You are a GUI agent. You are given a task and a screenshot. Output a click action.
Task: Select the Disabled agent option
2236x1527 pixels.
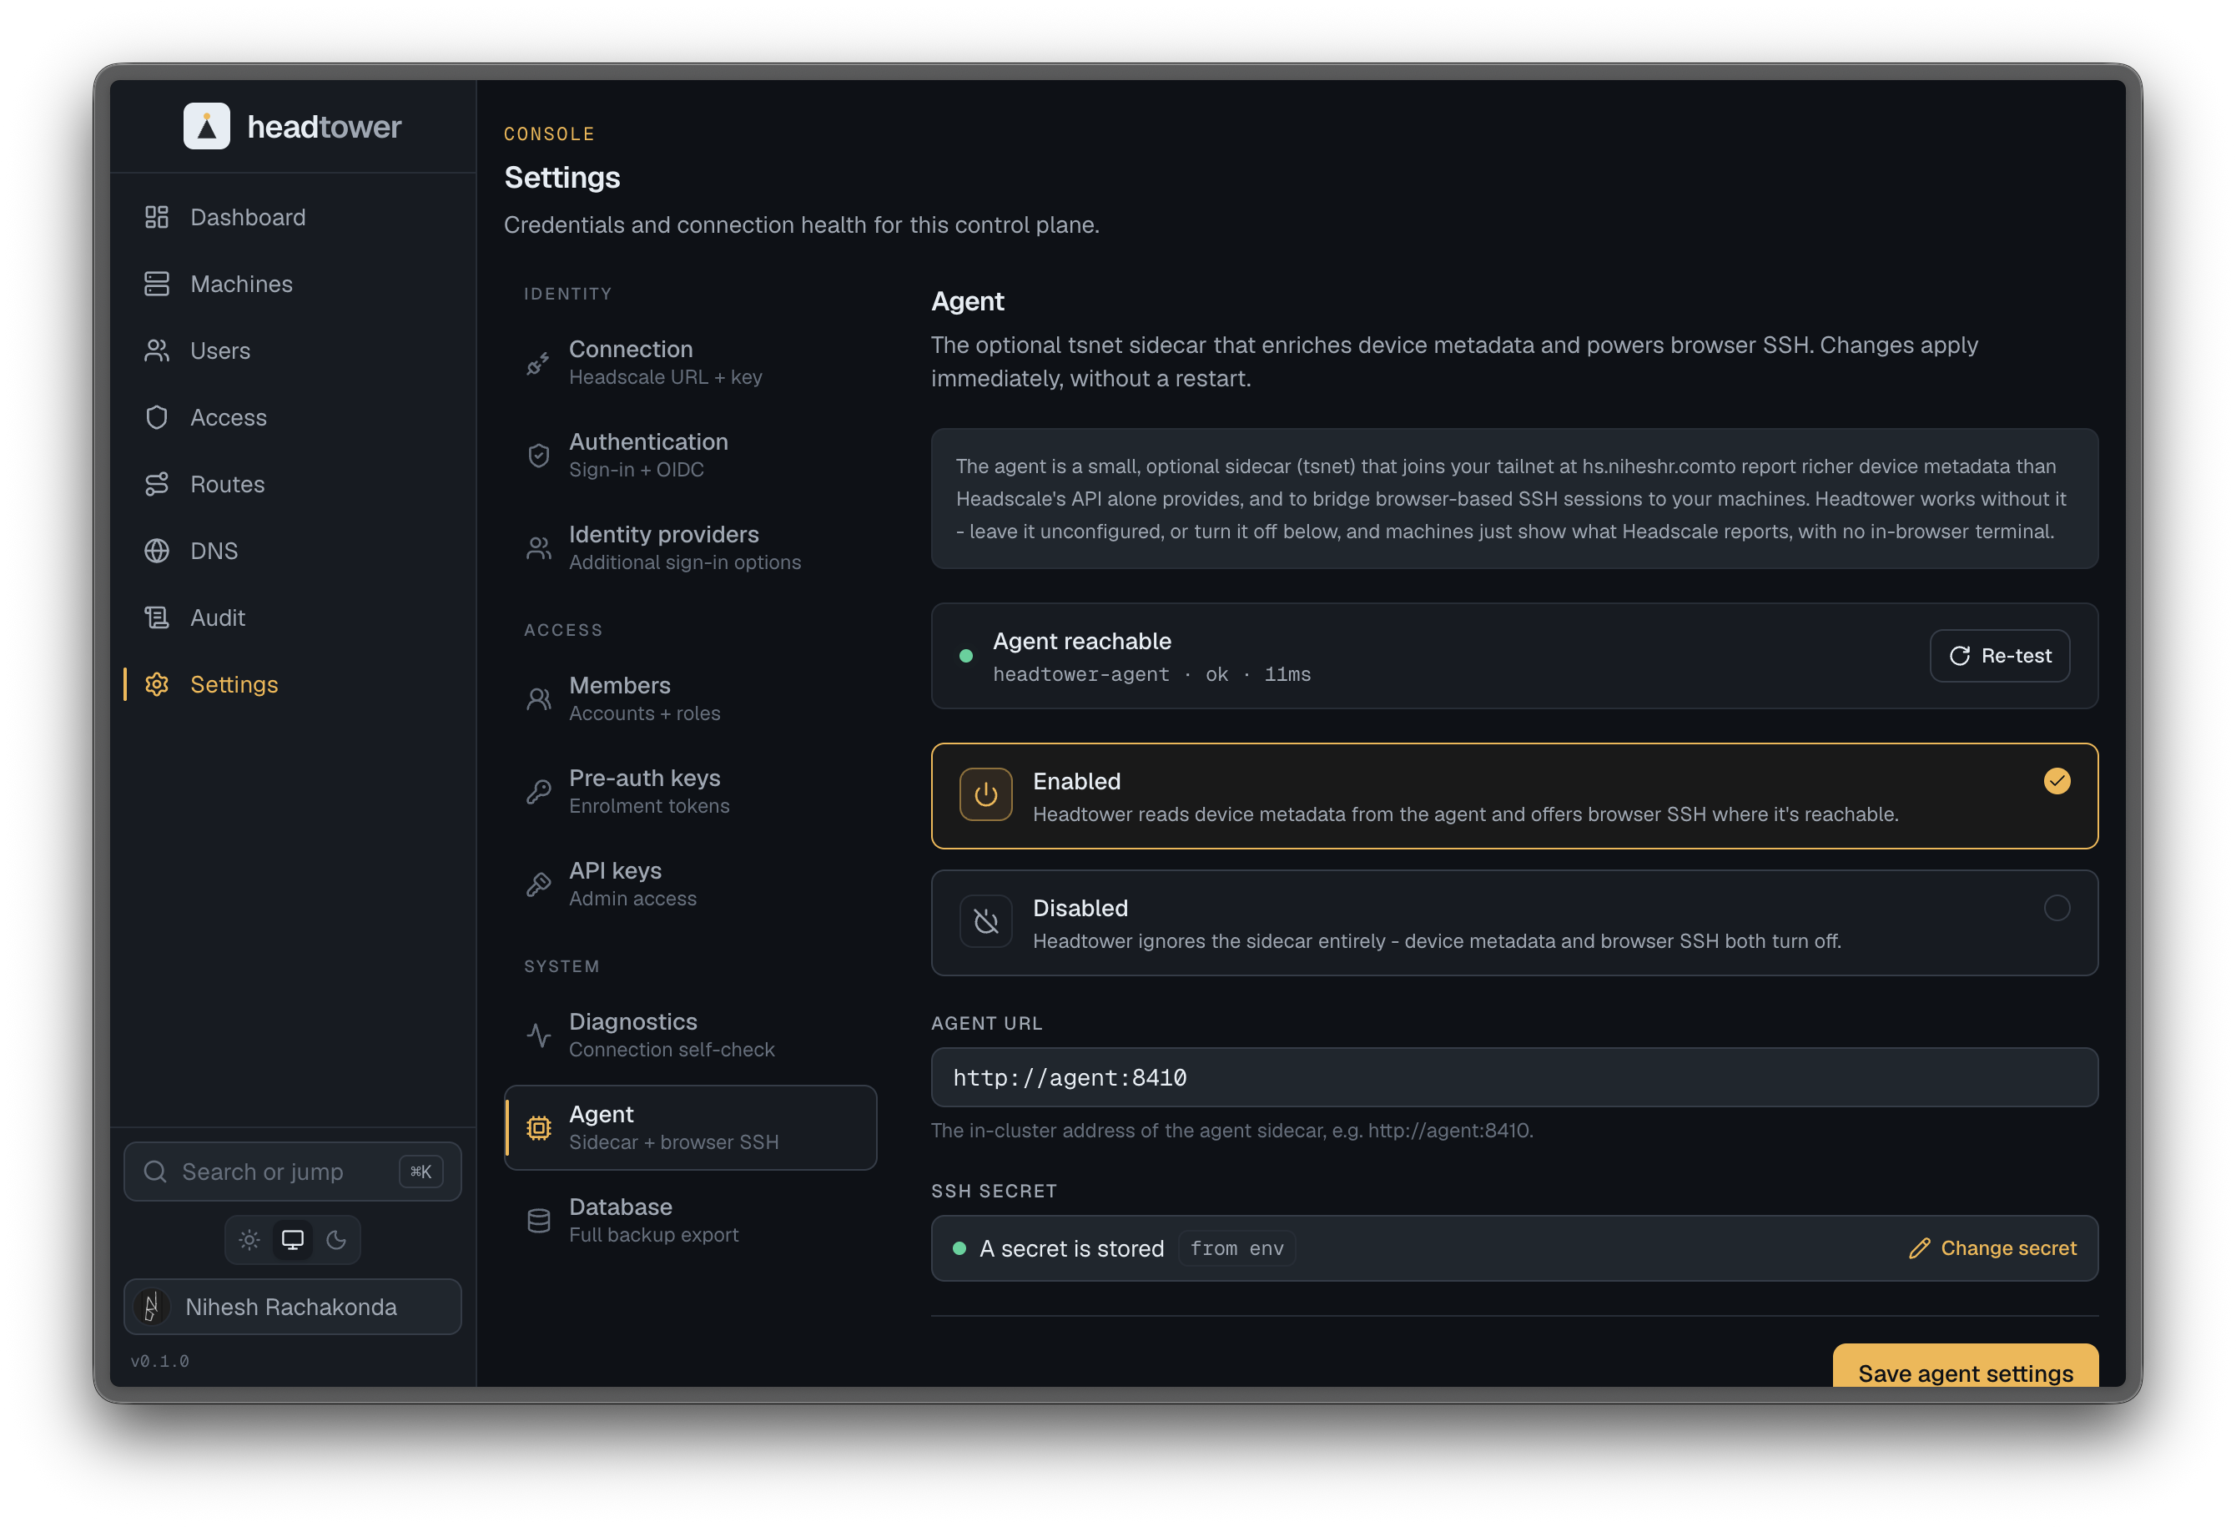1514,924
